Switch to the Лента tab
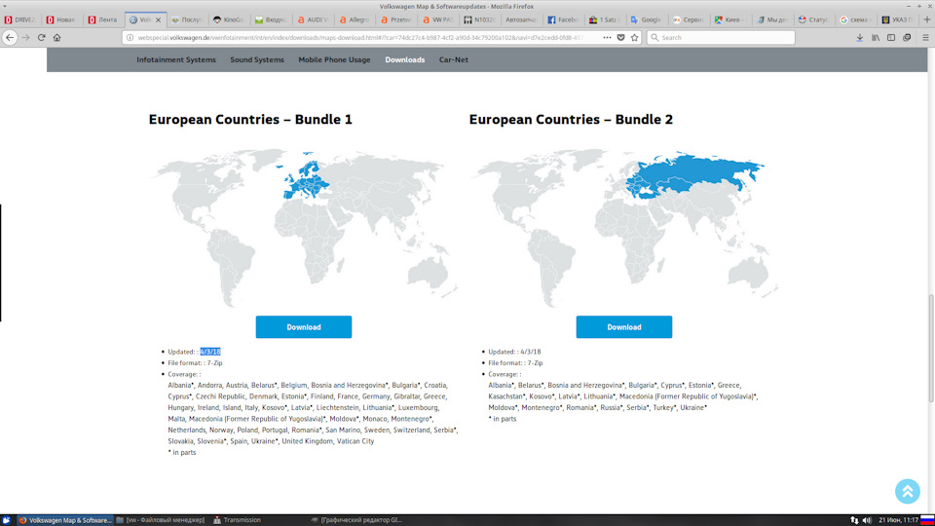Image resolution: width=935 pixels, height=526 pixels. click(x=104, y=19)
